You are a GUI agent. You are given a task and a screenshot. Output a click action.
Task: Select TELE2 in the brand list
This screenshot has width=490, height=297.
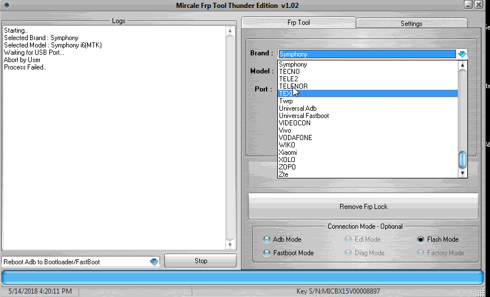pyautogui.click(x=368, y=79)
